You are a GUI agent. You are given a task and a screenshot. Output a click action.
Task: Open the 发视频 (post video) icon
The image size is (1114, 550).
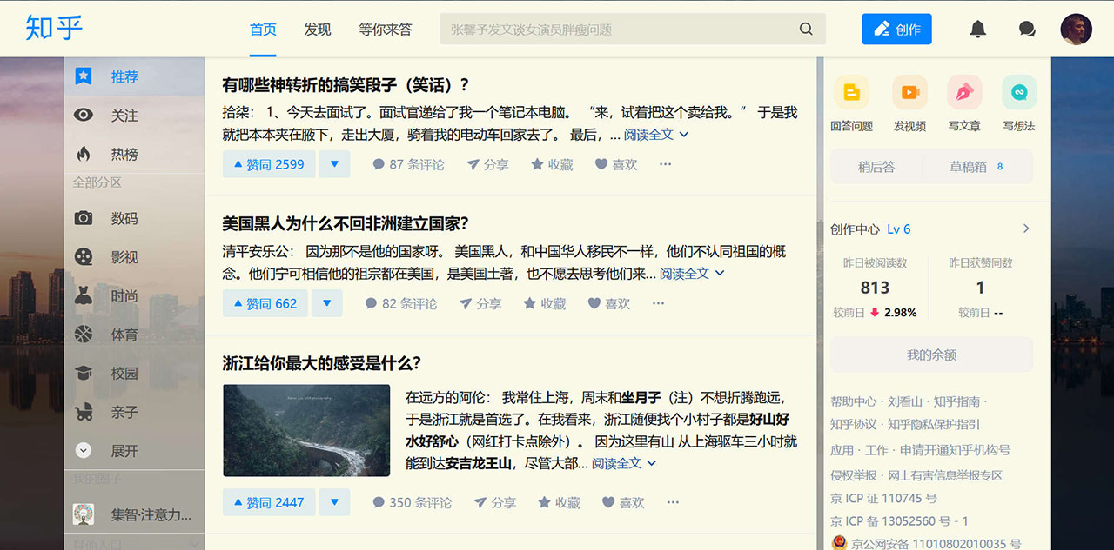tap(908, 92)
